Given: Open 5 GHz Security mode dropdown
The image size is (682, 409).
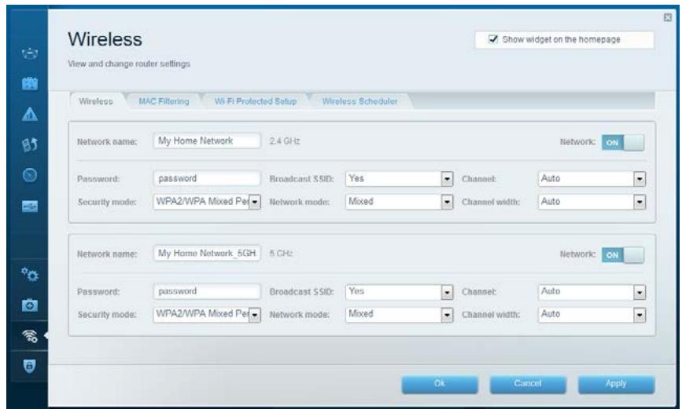Looking at the screenshot, I should [207, 314].
